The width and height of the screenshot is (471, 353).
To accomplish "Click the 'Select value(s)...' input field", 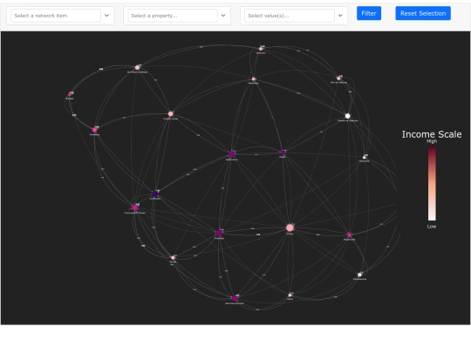I will (x=290, y=16).
